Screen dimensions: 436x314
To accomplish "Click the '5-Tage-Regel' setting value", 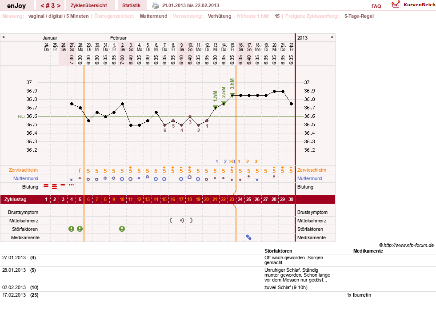I will pyautogui.click(x=359, y=16).
